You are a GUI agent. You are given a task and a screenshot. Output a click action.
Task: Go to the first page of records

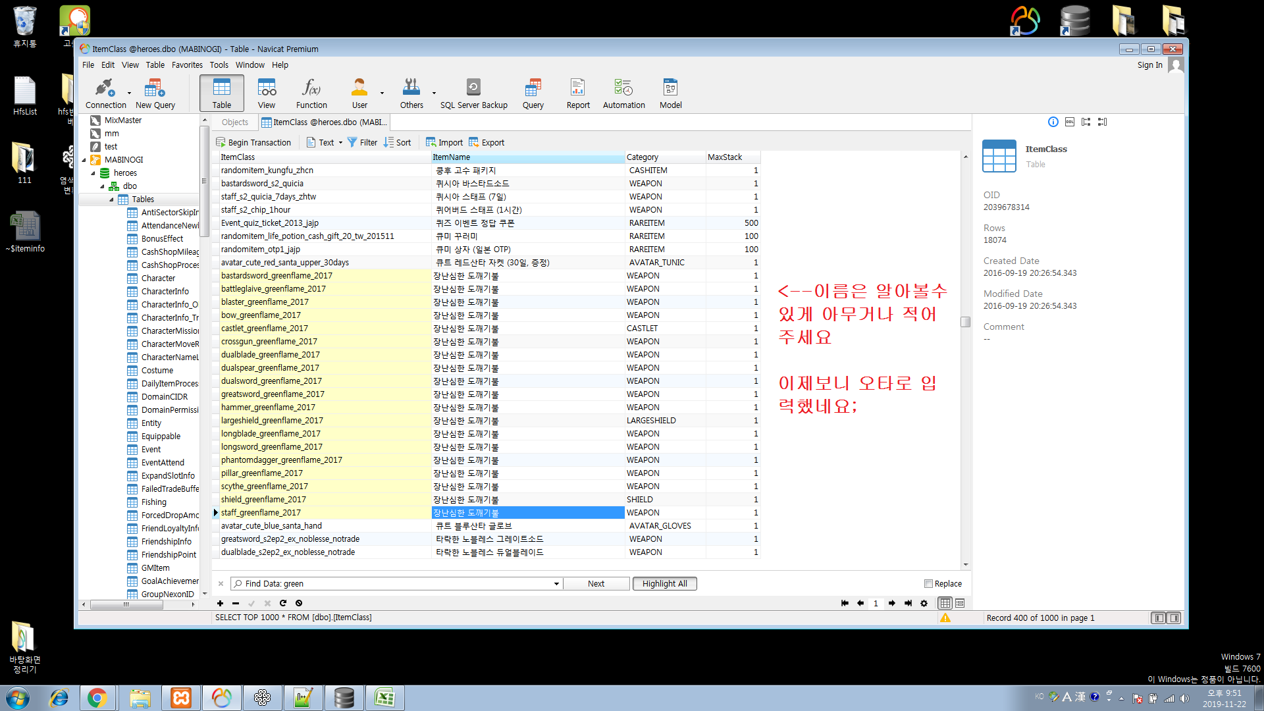tap(845, 603)
